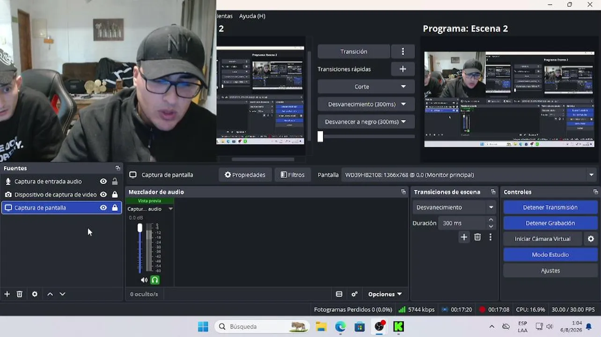Select Captura de entrada audio source row
This screenshot has height=337, width=601.
[x=61, y=182]
